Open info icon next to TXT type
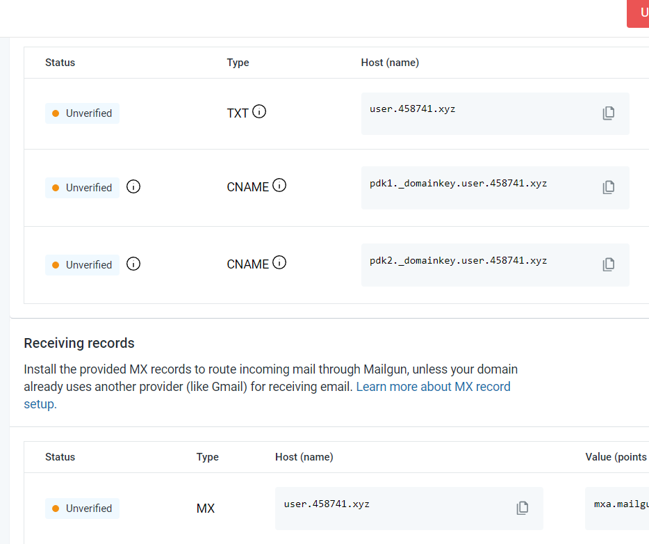This screenshot has height=544, width=649. pos(259,111)
